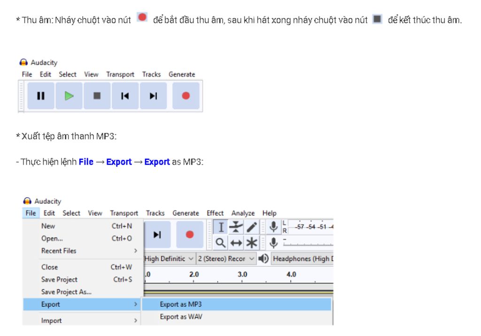This screenshot has width=481, height=336.
Task: Select Export as MP3 in the submenu
Action: (x=237, y=304)
